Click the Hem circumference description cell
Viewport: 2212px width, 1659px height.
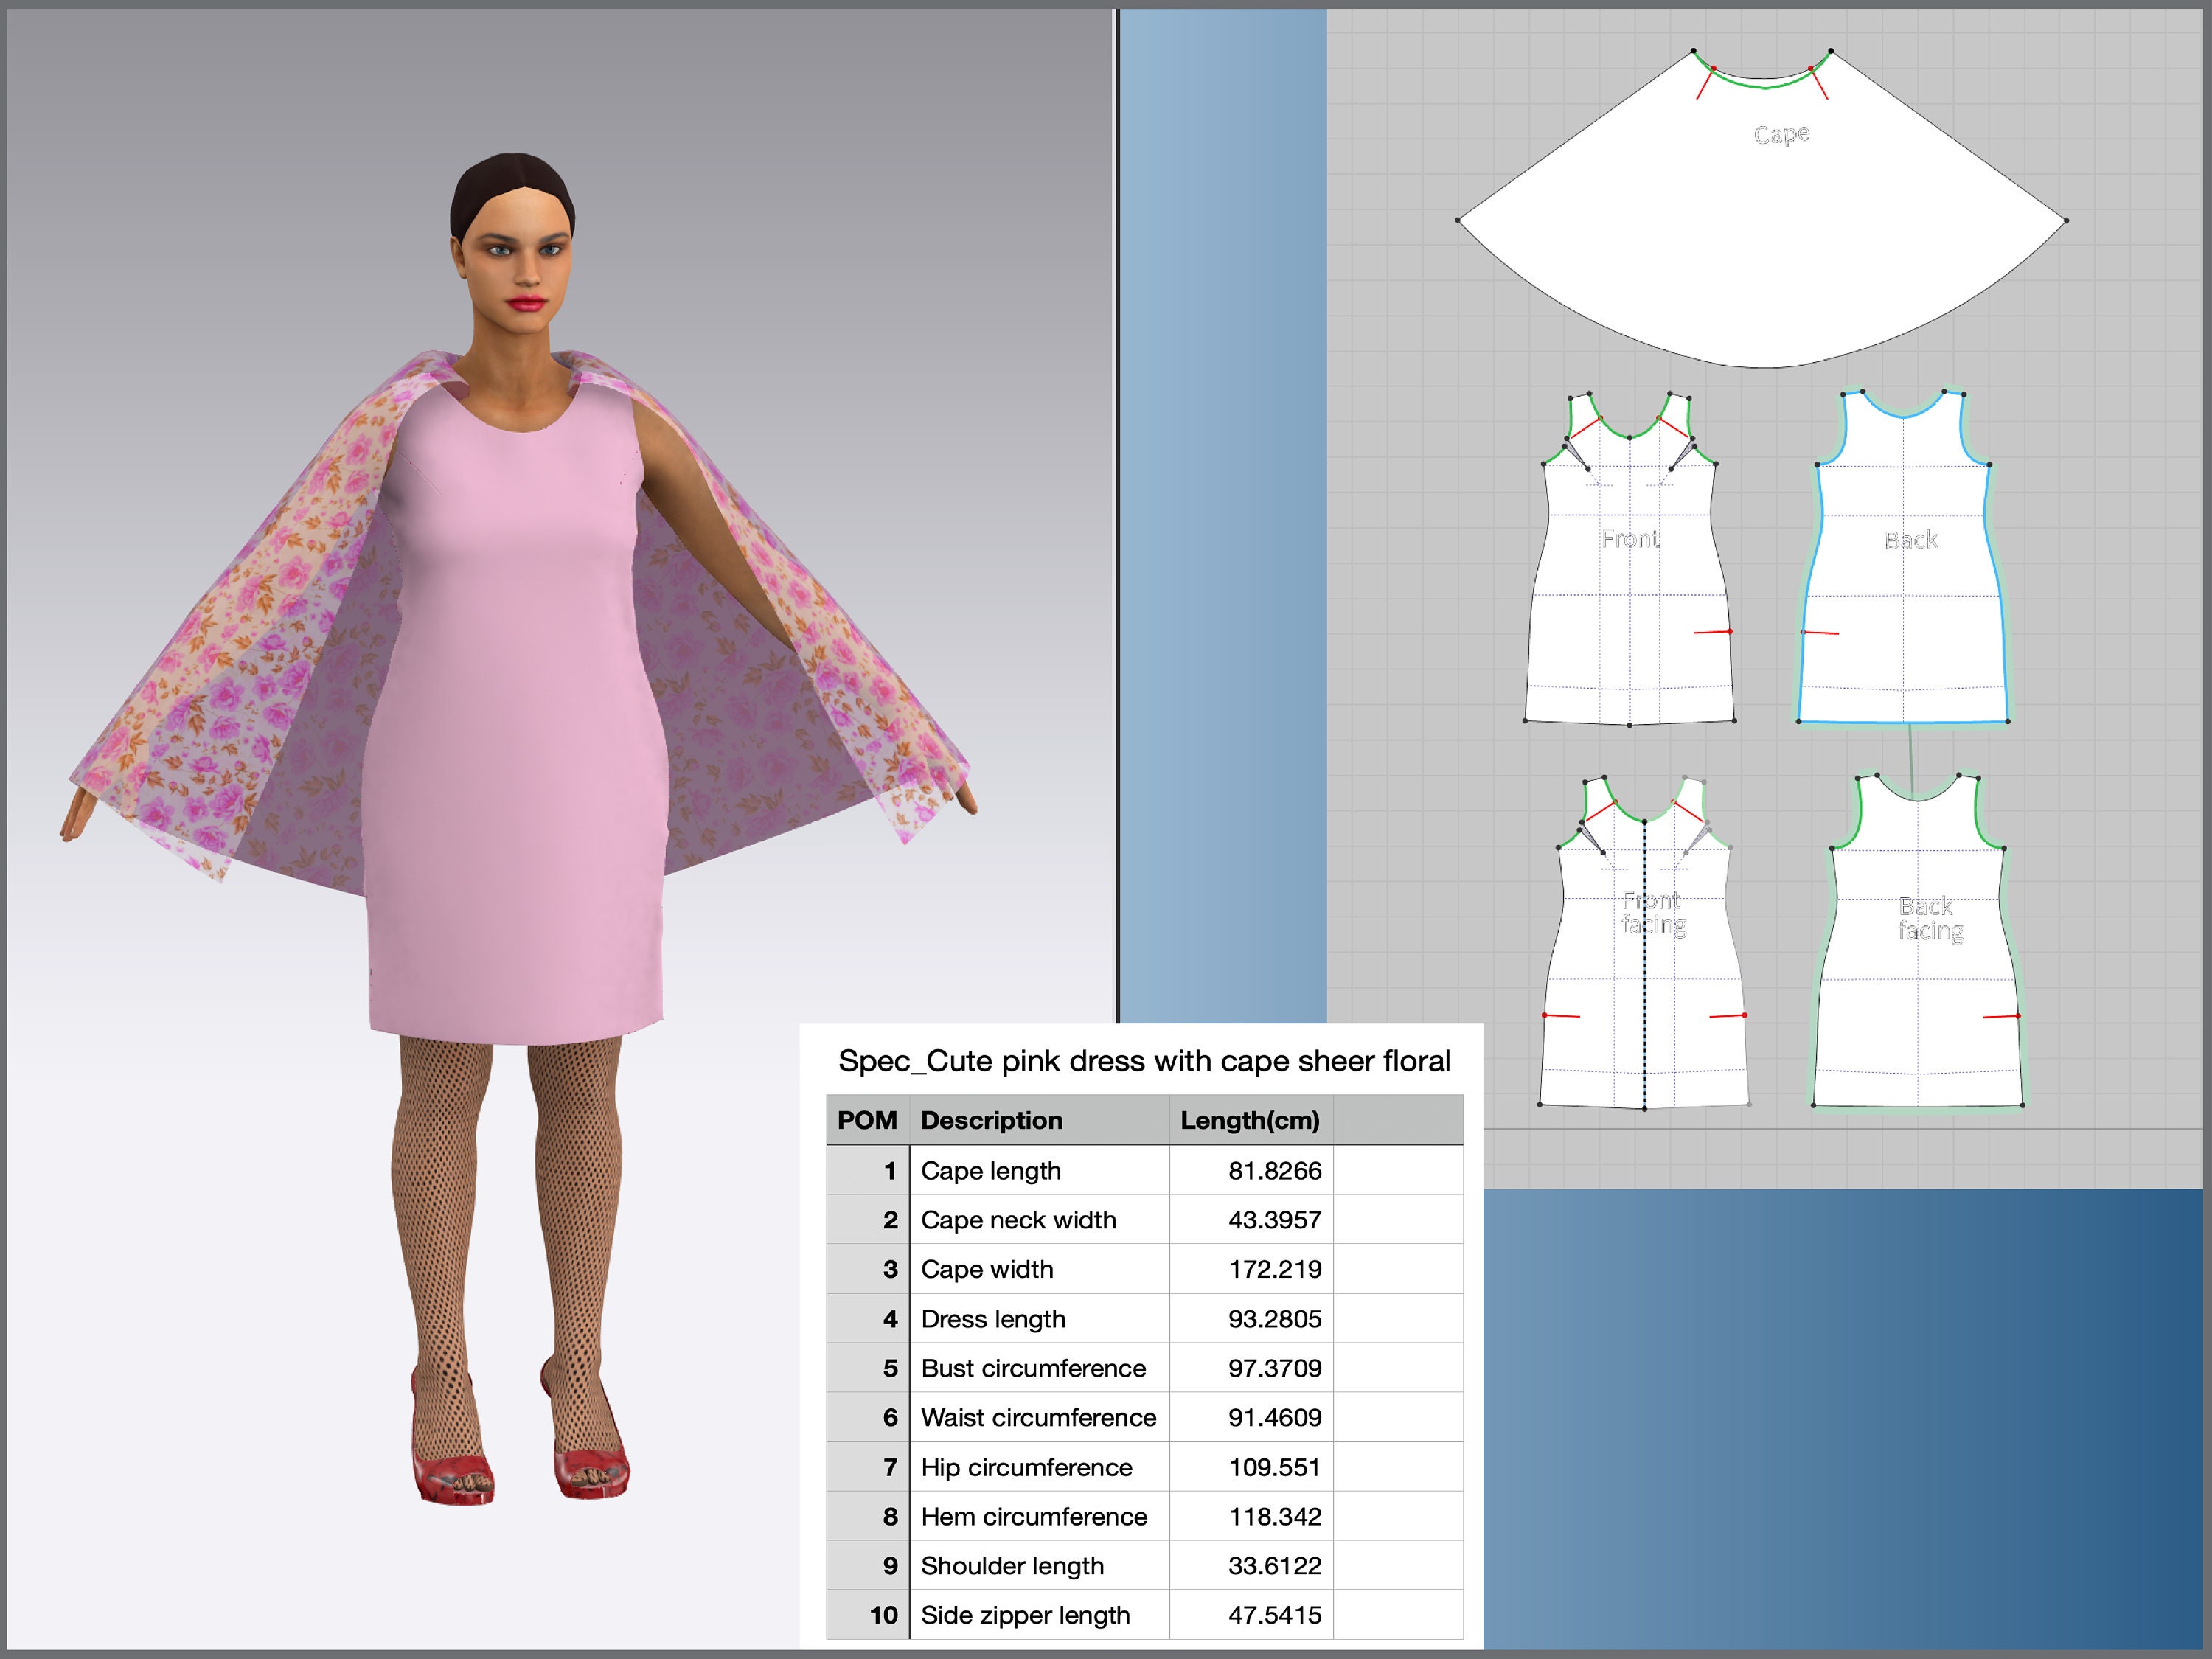(x=1033, y=1516)
